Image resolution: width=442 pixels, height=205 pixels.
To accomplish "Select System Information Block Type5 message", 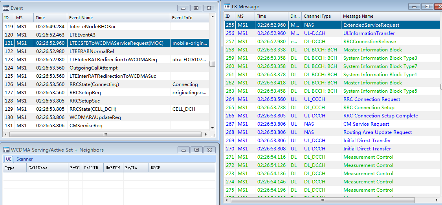I will click(332, 91).
